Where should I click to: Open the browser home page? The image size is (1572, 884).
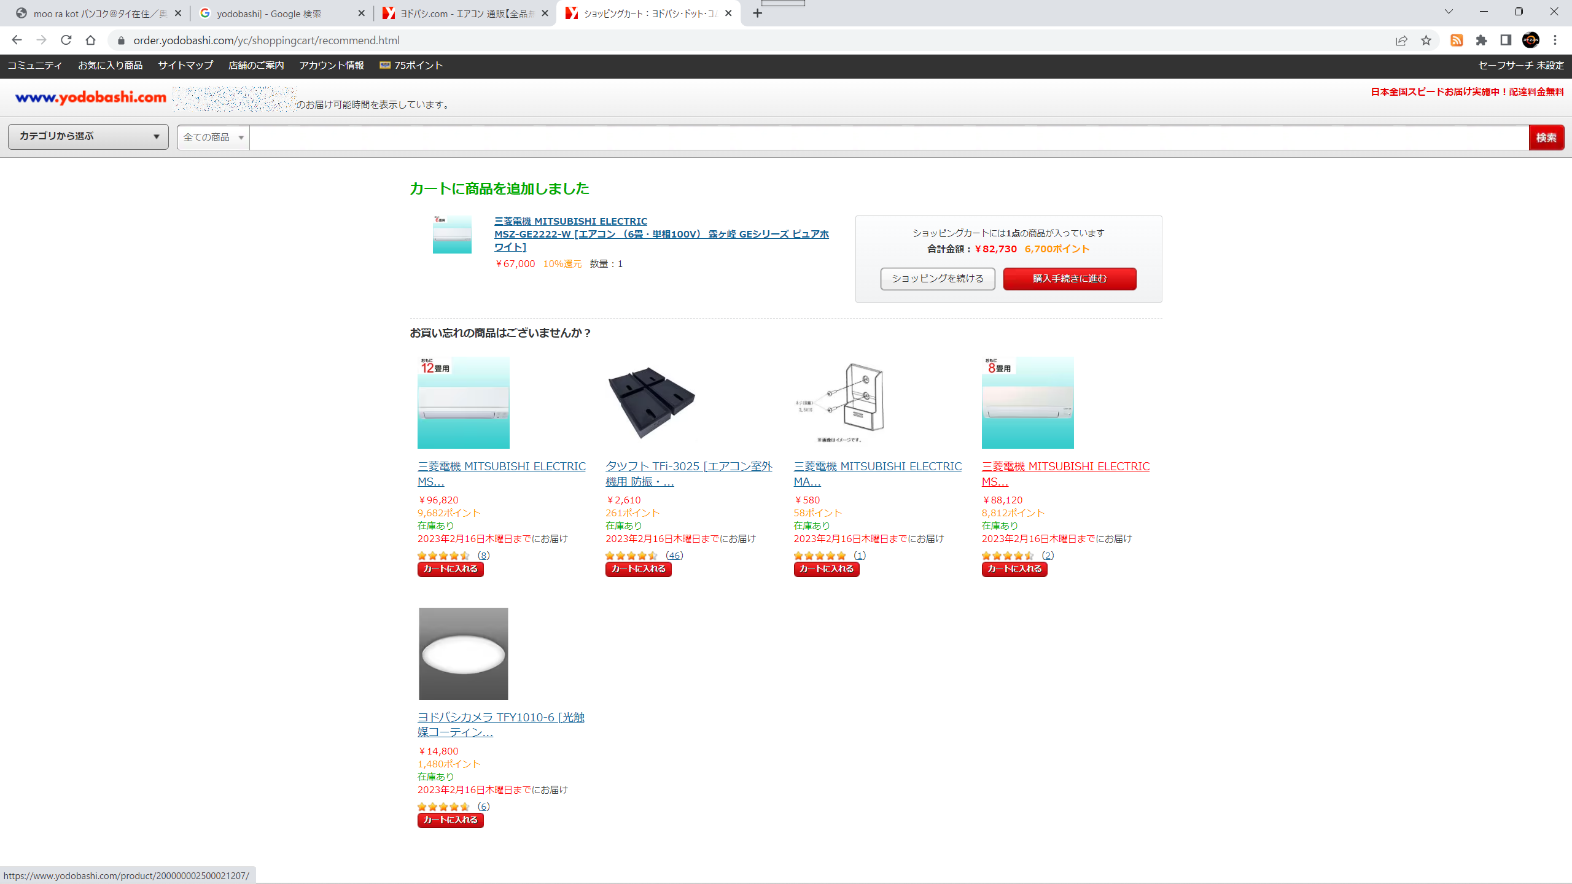coord(91,41)
